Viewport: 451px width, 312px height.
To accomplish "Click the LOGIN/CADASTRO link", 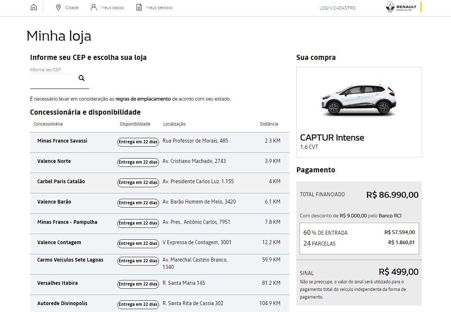I will point(337,8).
